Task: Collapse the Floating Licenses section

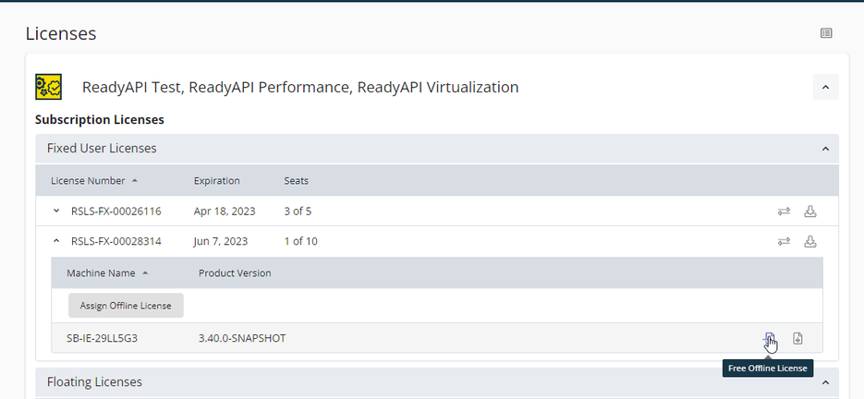Action: (x=825, y=381)
